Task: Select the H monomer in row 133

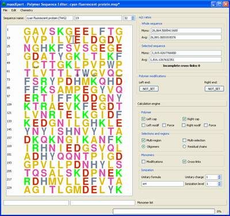Action: pos(94,123)
